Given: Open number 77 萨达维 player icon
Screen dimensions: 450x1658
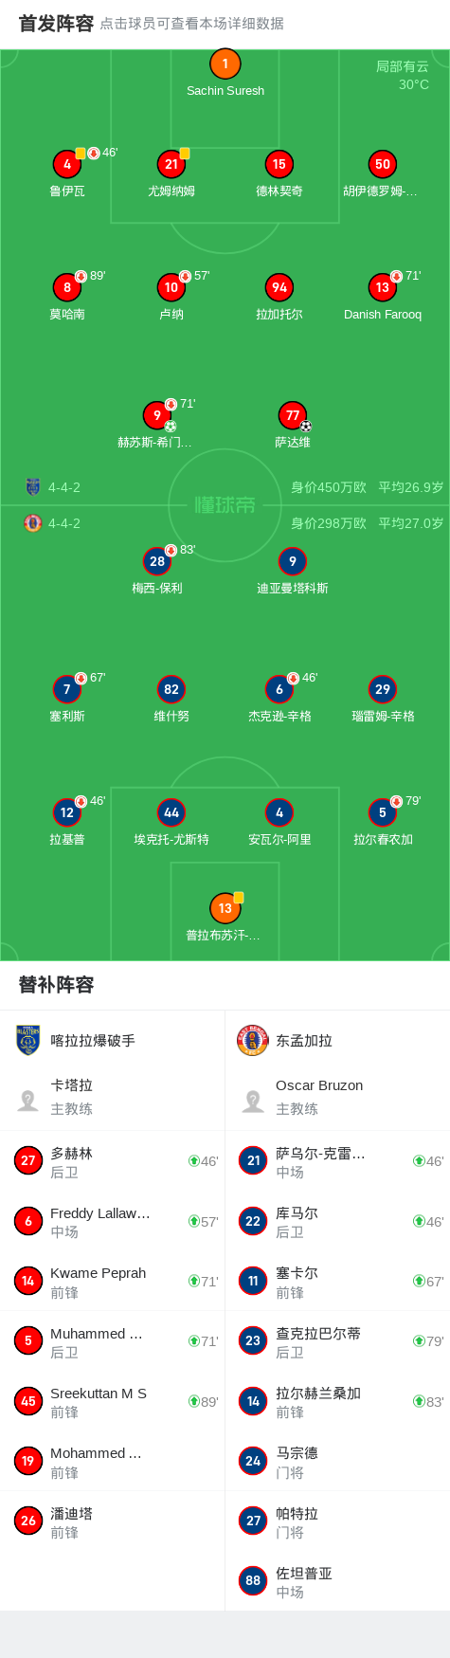Looking at the screenshot, I should pyautogui.click(x=293, y=415).
